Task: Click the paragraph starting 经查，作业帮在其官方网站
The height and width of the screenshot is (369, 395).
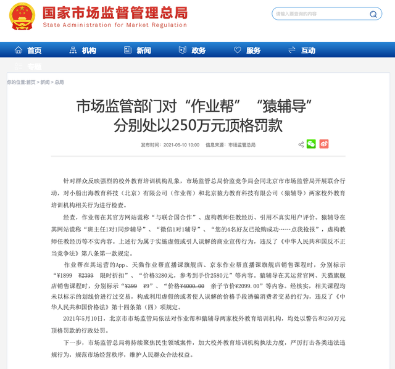Action: (x=198, y=235)
